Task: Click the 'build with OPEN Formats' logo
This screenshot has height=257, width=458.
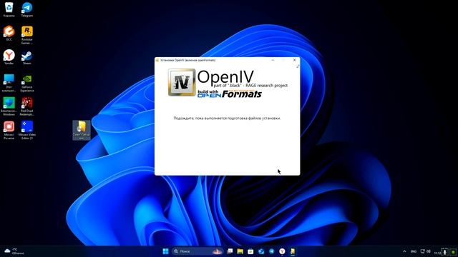Action: click(x=229, y=94)
